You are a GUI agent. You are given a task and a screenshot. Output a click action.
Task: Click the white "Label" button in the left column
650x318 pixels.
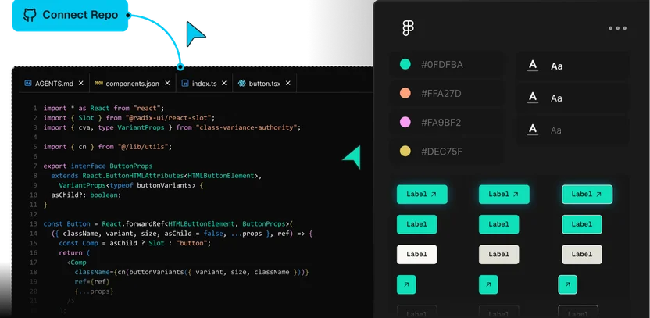pyautogui.click(x=416, y=255)
